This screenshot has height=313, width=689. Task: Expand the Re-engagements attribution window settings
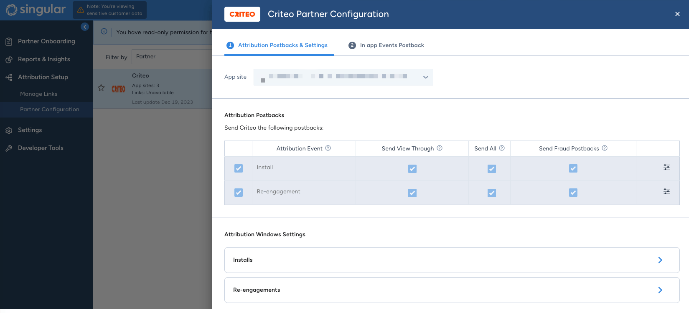pos(452,290)
